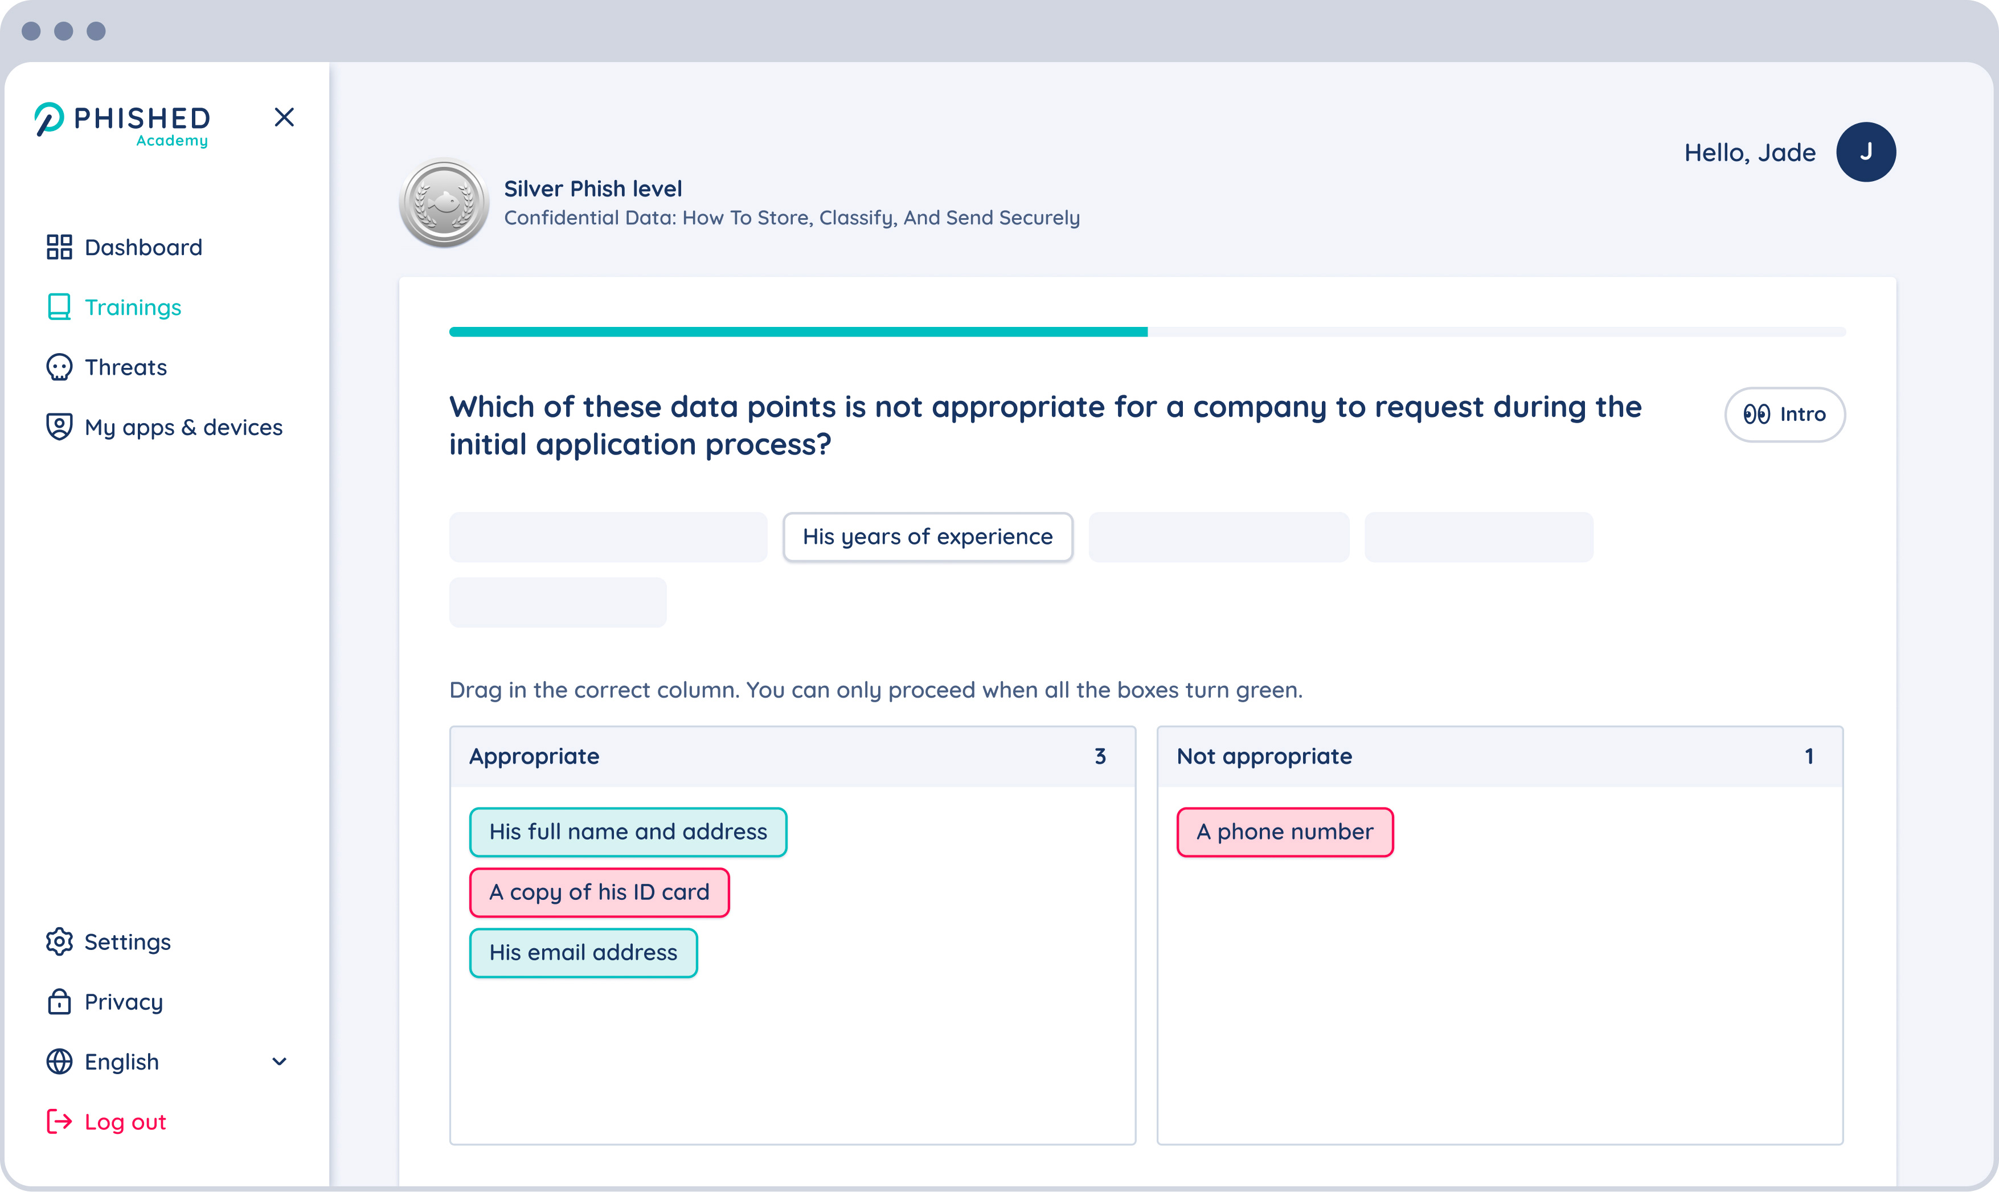Viewport: 1999px width, 1192px height.
Task: Click the eyes icon inside the Intro button
Action: [x=1759, y=415]
